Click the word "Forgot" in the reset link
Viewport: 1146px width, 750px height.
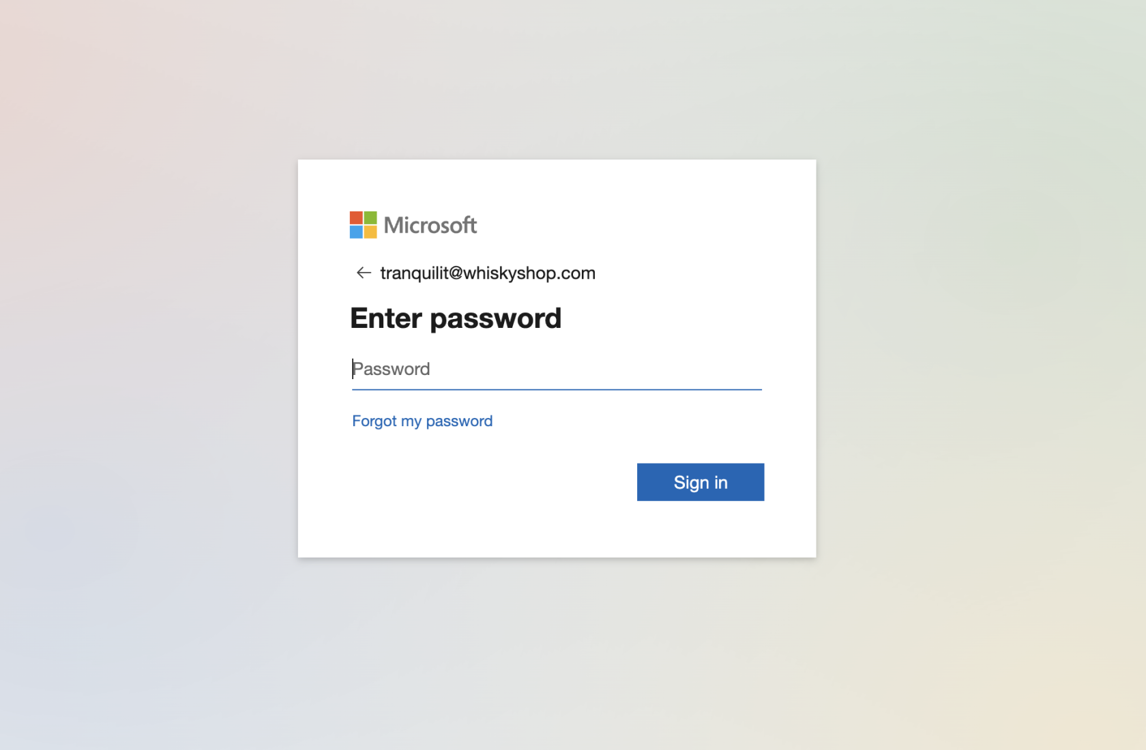[374, 421]
